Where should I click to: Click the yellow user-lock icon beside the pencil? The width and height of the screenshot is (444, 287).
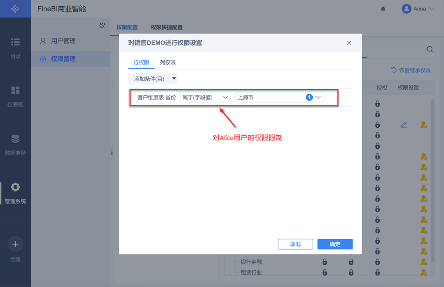click(x=424, y=125)
